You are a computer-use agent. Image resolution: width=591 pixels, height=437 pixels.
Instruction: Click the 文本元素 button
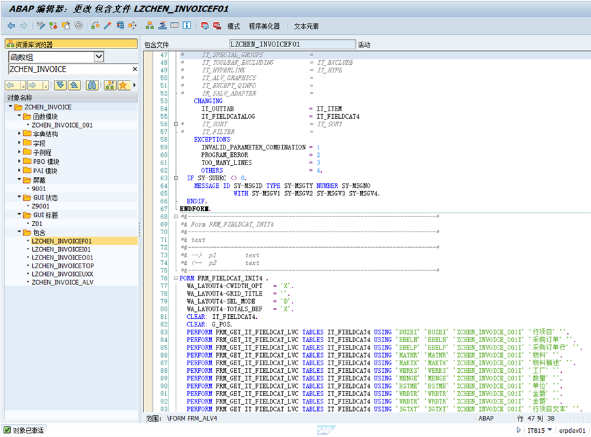click(x=306, y=26)
